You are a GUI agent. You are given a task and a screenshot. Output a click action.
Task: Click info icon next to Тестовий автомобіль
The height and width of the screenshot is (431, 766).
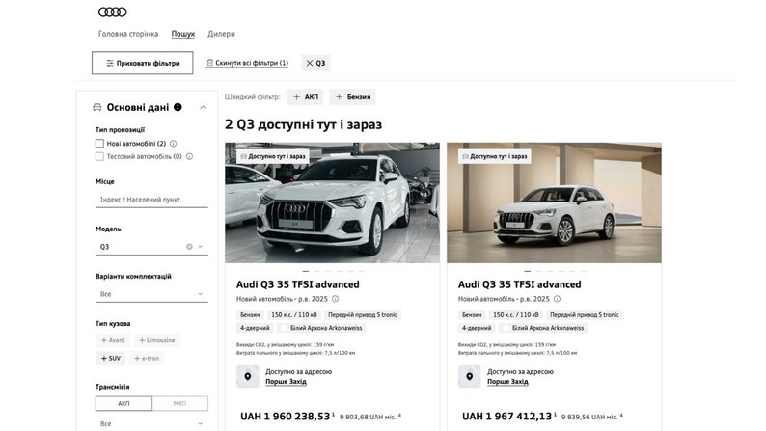point(190,156)
